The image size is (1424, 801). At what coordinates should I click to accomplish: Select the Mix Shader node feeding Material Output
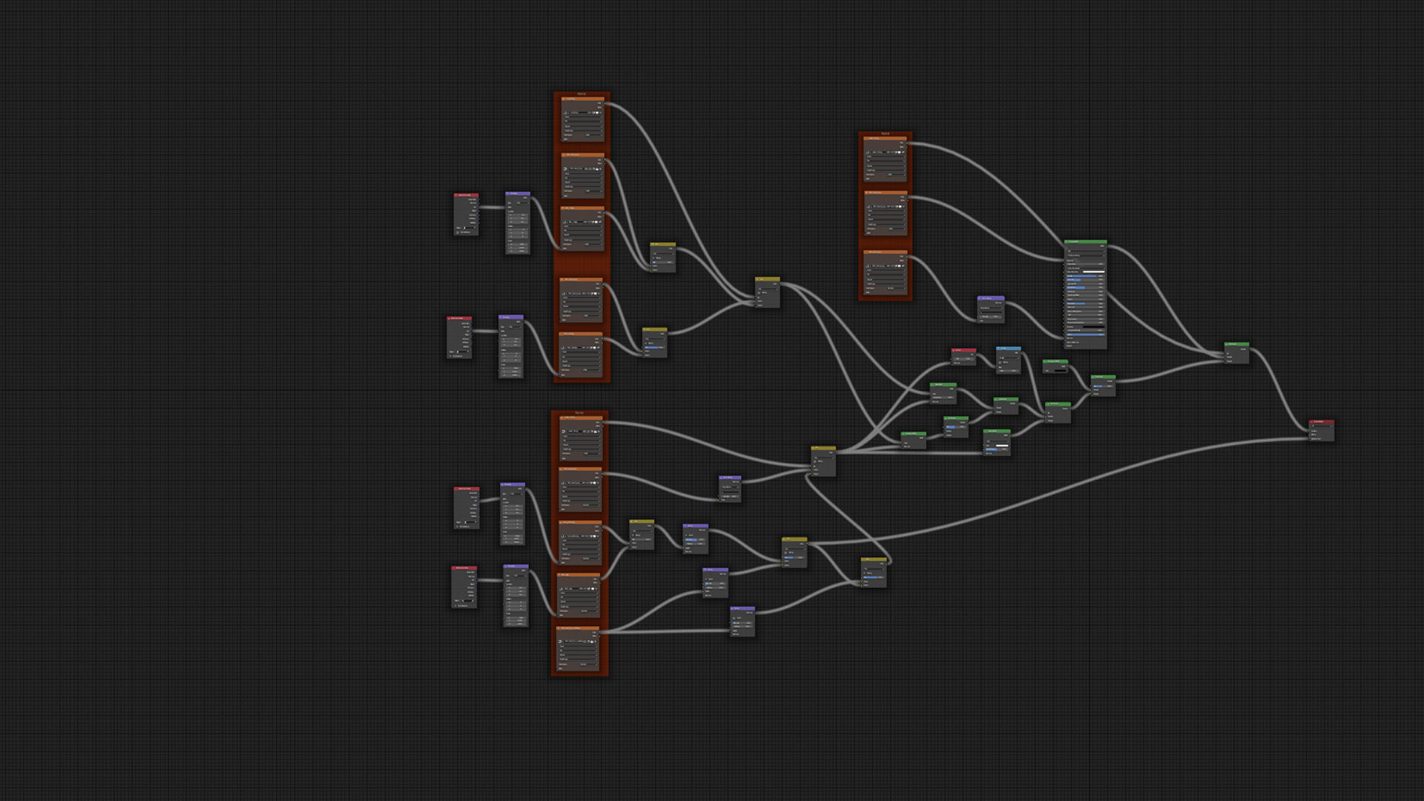coord(1236,344)
